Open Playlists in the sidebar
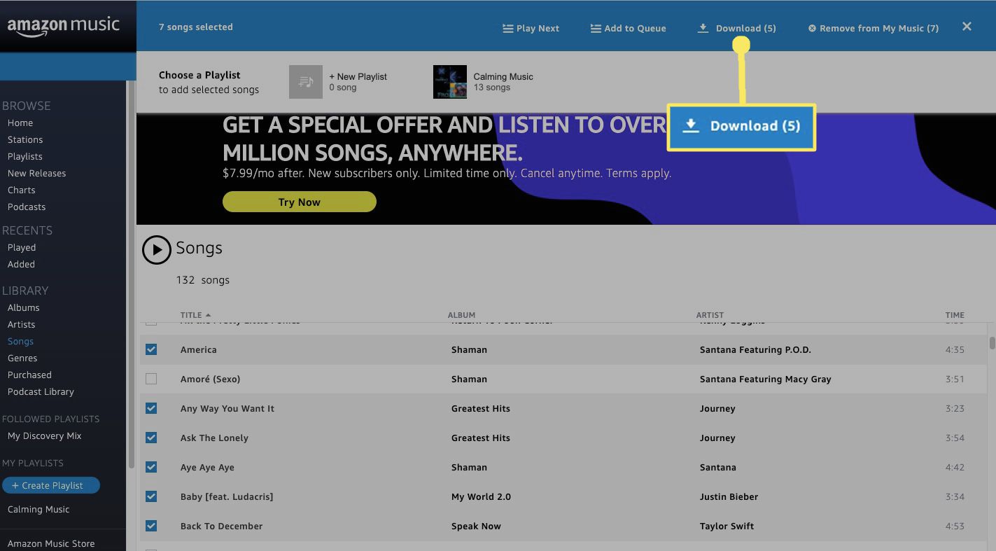 pyautogui.click(x=25, y=157)
